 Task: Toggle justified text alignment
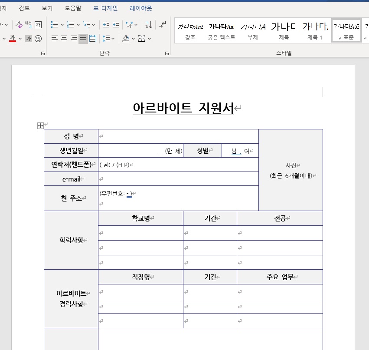click(x=82, y=39)
